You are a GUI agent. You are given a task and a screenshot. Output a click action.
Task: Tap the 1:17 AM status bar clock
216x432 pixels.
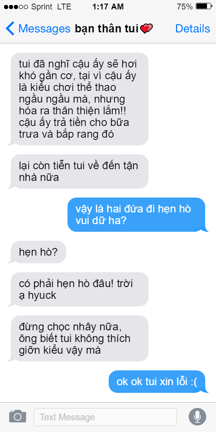[x=108, y=7]
